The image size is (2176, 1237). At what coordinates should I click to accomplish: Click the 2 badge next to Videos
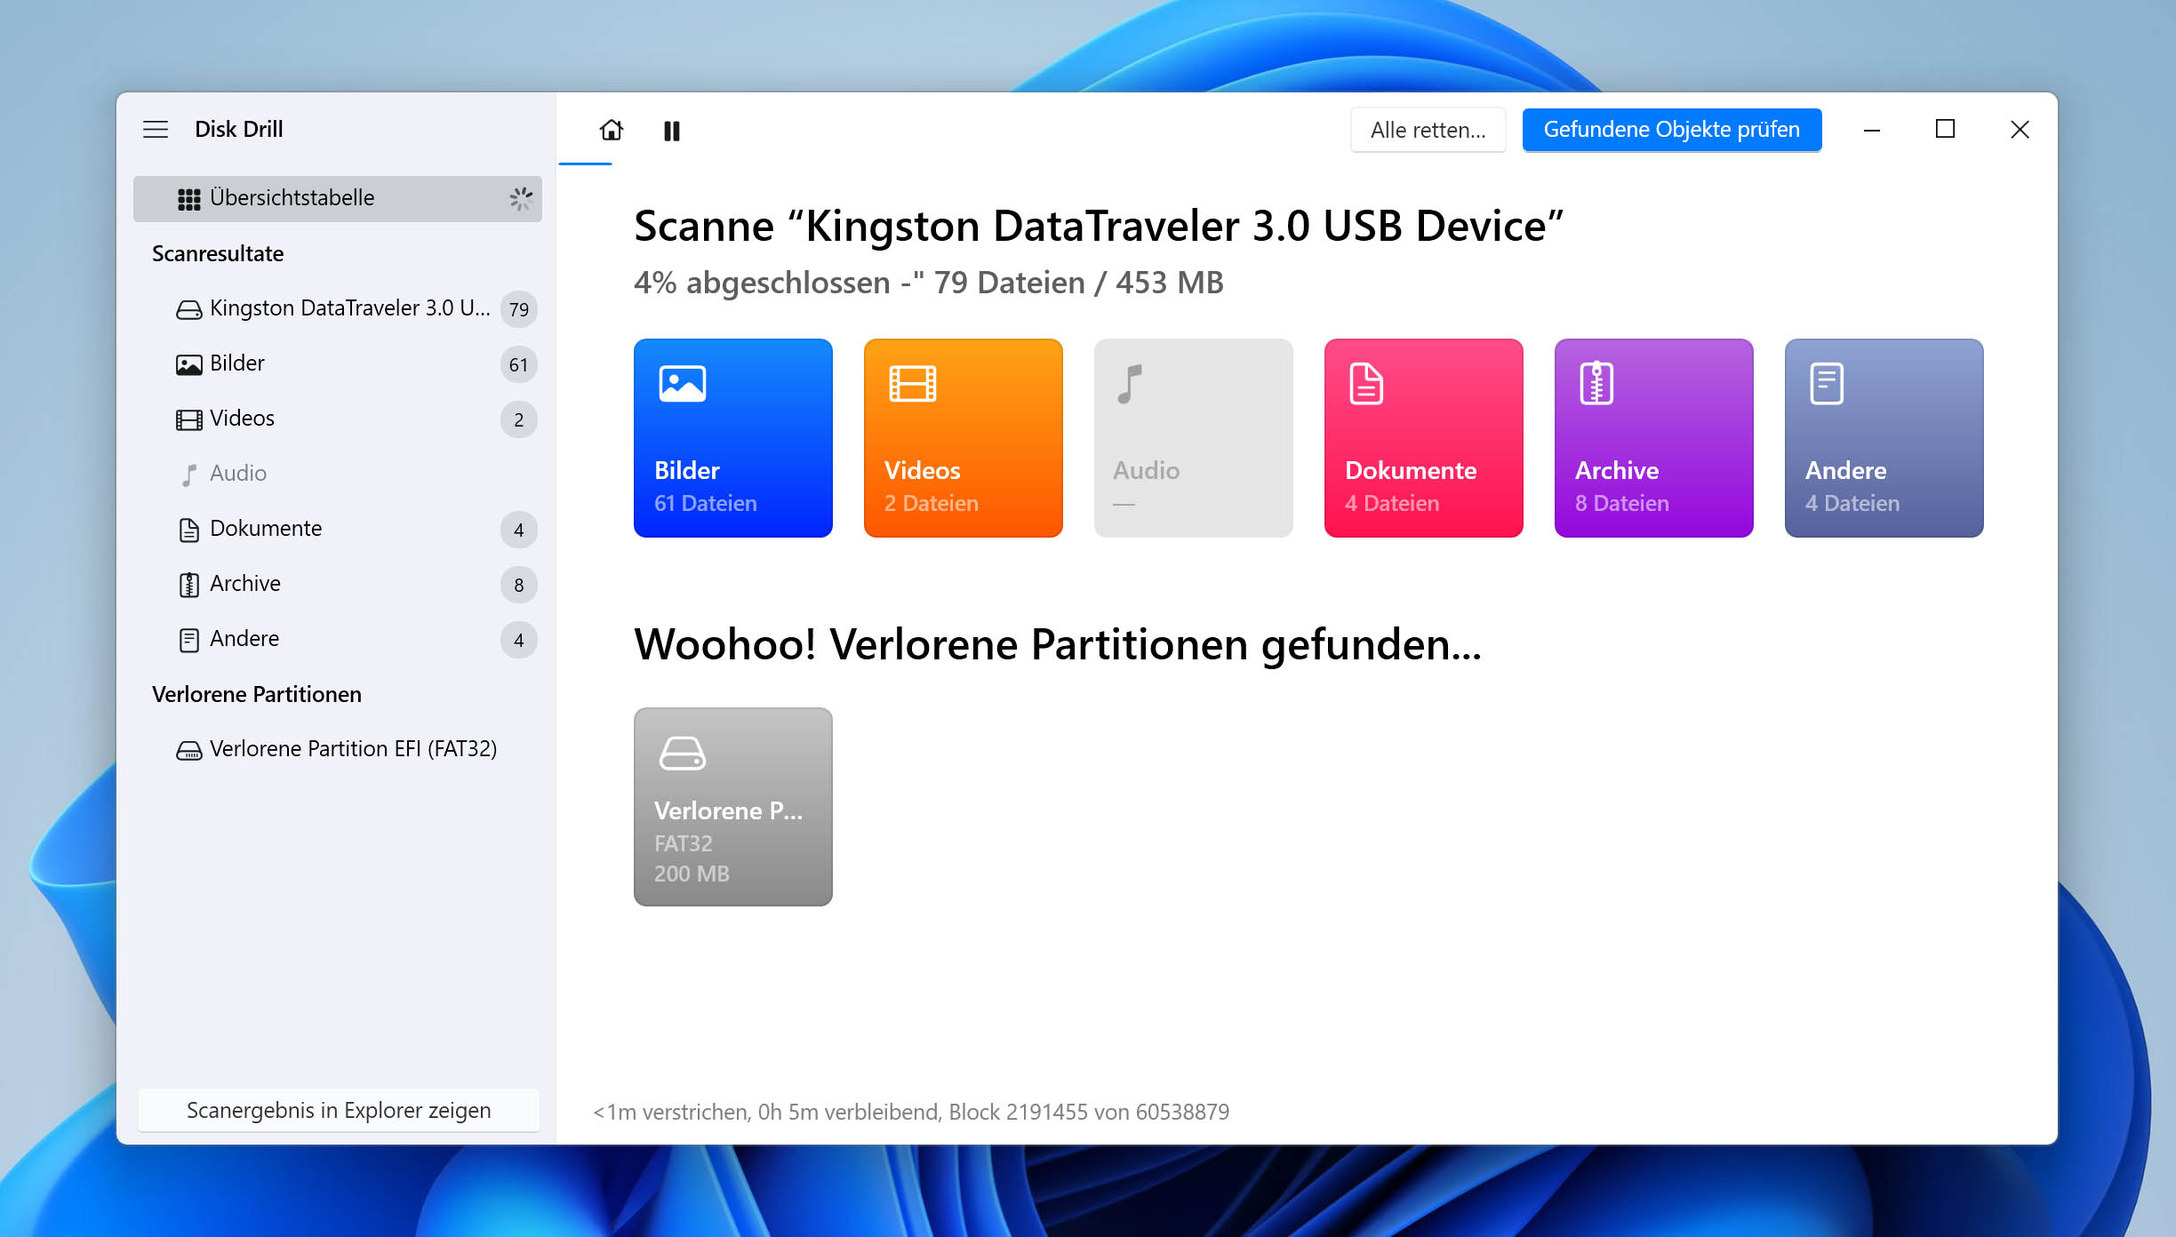coord(519,419)
